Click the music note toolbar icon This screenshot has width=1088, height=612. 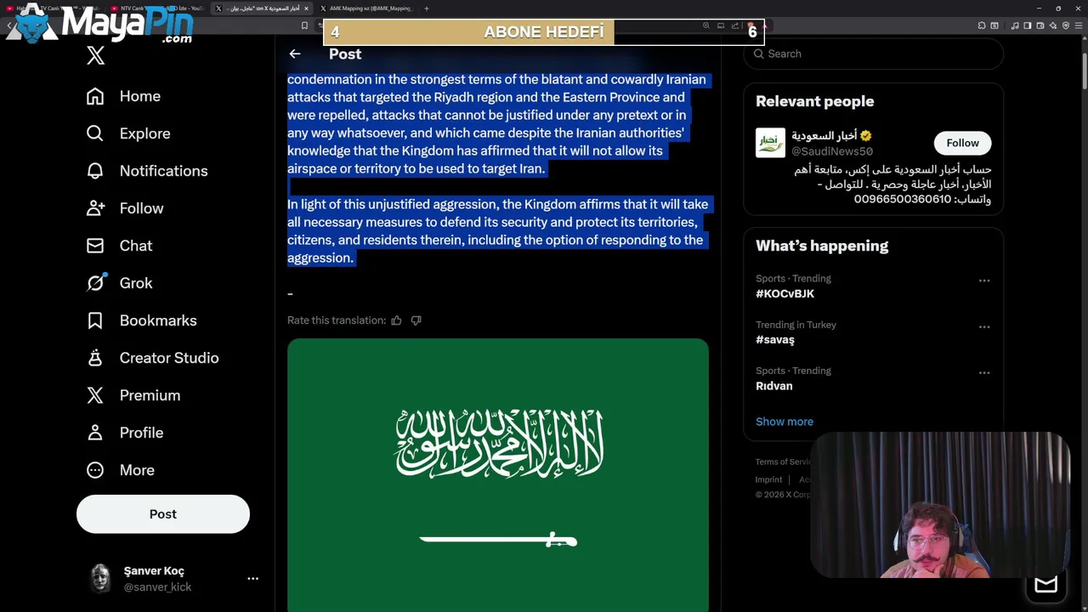pyautogui.click(x=1015, y=25)
